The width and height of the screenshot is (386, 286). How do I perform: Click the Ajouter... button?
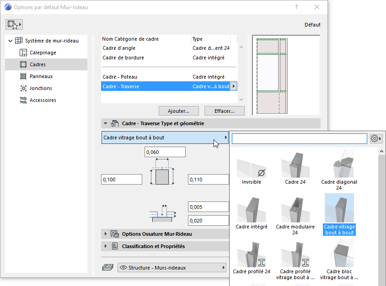tap(177, 111)
